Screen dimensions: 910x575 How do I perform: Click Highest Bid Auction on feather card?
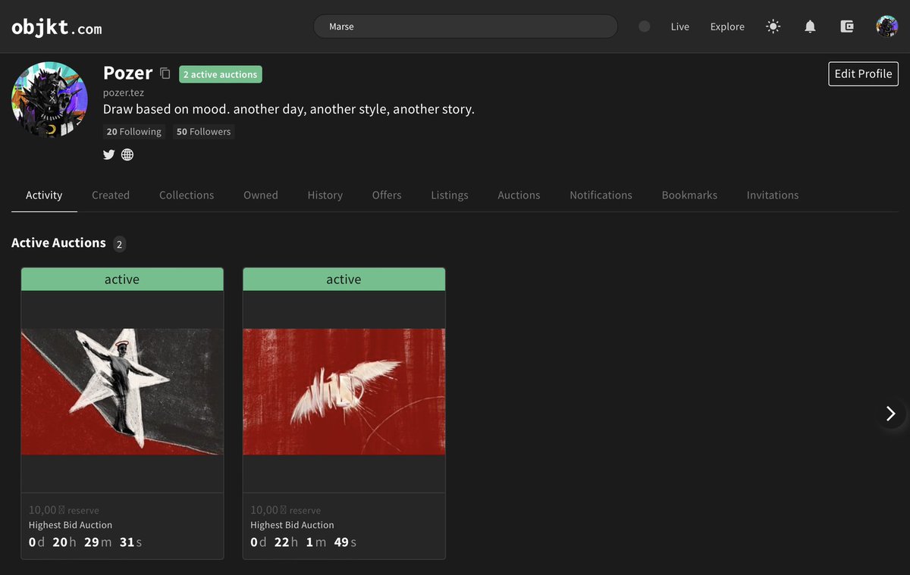[292, 525]
